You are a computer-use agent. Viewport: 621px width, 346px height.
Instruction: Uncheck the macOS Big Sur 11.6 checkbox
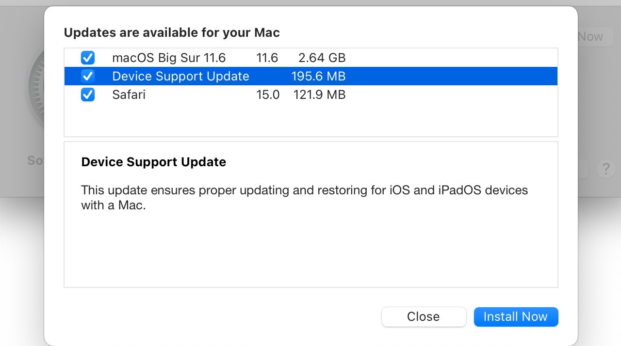click(88, 58)
